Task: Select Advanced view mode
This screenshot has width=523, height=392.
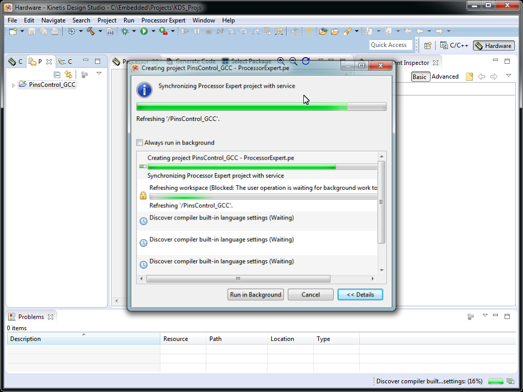Action: 445,77
